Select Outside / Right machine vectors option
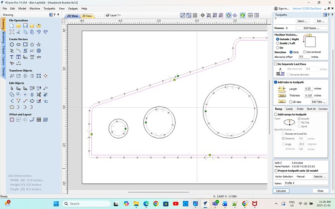This screenshot has width=335, height=209. (278, 39)
